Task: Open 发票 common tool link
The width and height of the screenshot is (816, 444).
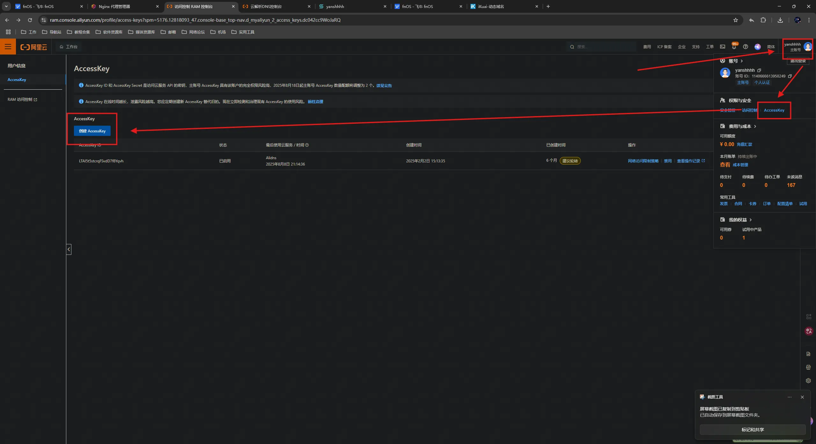Action: (x=724, y=204)
